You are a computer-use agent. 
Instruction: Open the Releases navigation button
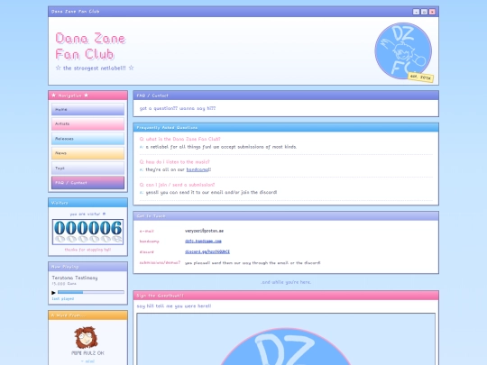point(87,139)
